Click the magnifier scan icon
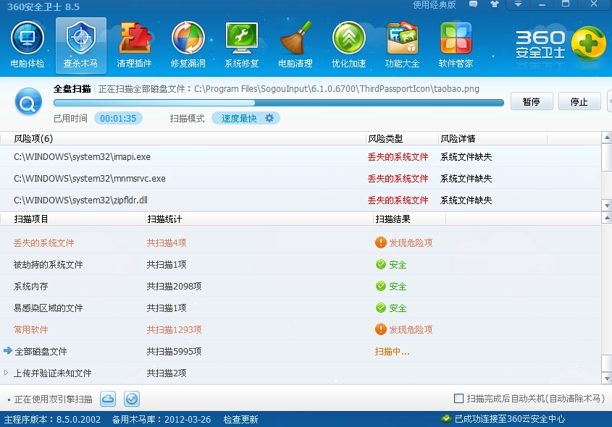Screen dimensions: 612x427 point(28,102)
